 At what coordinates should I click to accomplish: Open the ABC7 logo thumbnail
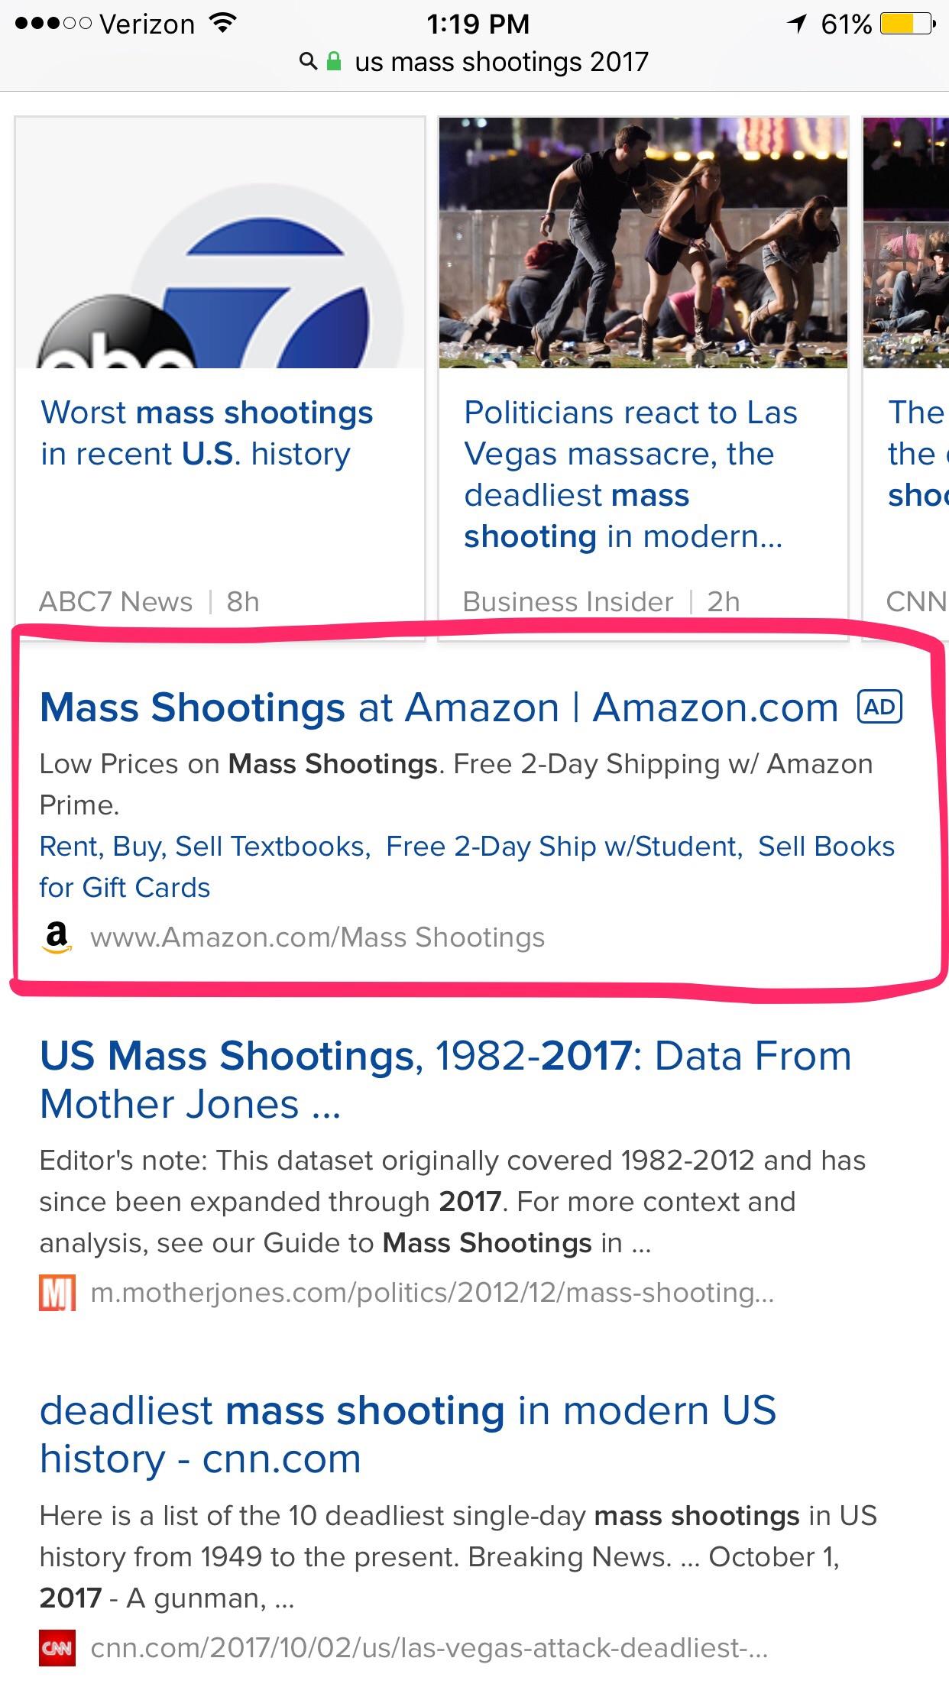click(x=220, y=243)
